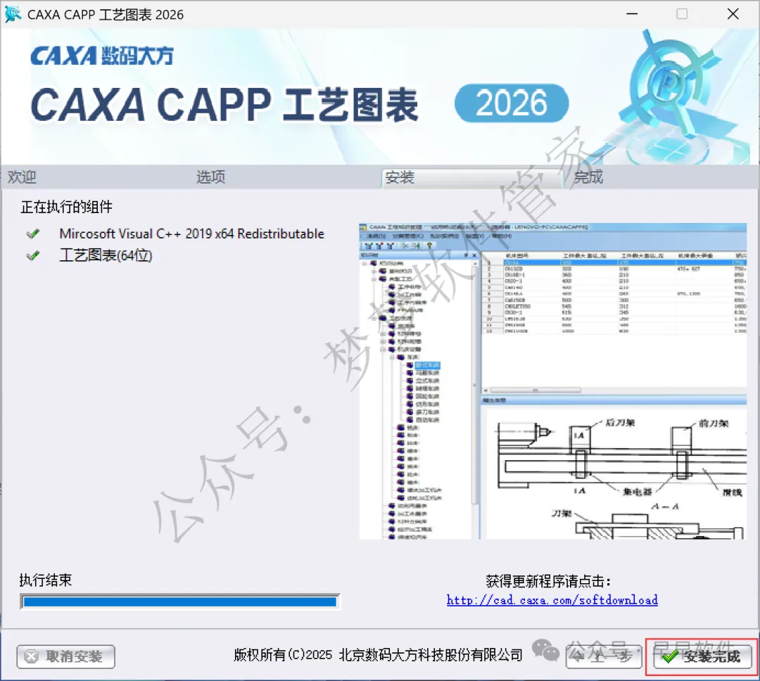This screenshot has width=760, height=681.
Task: Click the 正在执行的组件 heading
Action: point(66,207)
